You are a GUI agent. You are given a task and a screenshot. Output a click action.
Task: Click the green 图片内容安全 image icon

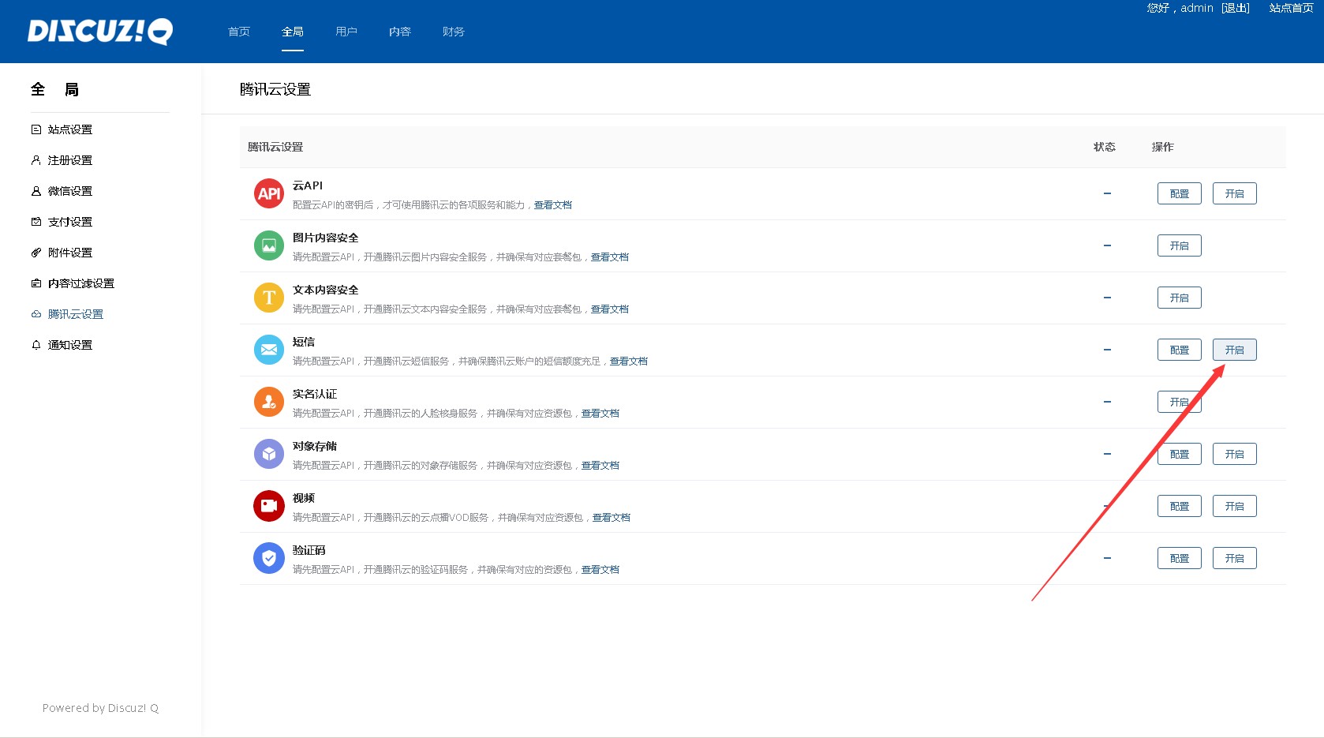tap(269, 245)
